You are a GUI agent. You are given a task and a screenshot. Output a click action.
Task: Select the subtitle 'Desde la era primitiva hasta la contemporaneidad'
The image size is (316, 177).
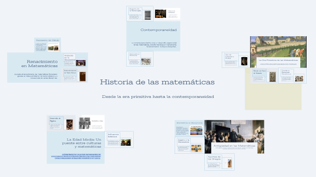click(158, 97)
